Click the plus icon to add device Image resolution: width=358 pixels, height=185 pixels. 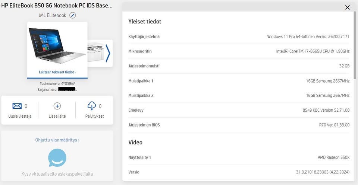coord(57,106)
